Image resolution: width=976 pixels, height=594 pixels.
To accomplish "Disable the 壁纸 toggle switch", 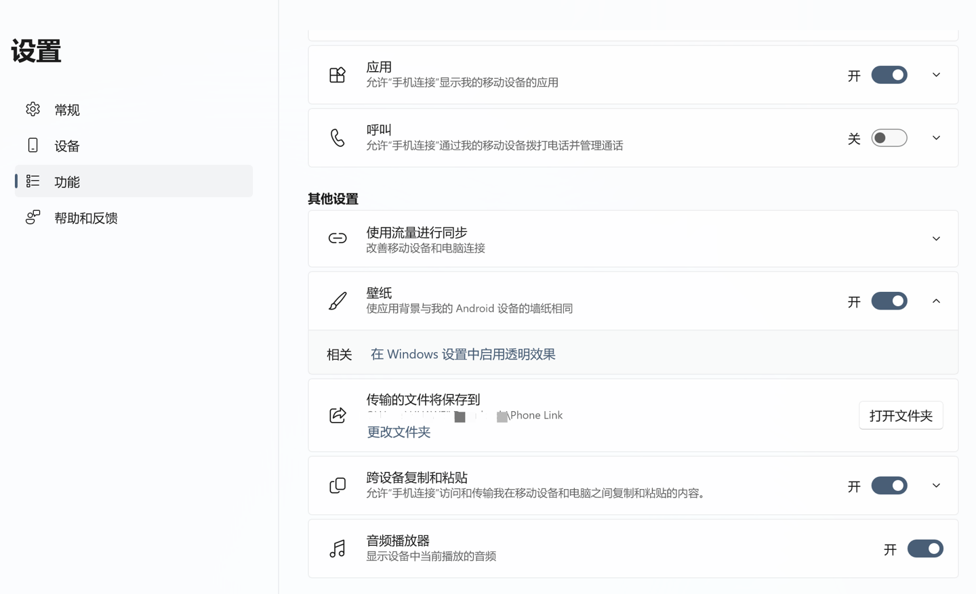I will [889, 301].
